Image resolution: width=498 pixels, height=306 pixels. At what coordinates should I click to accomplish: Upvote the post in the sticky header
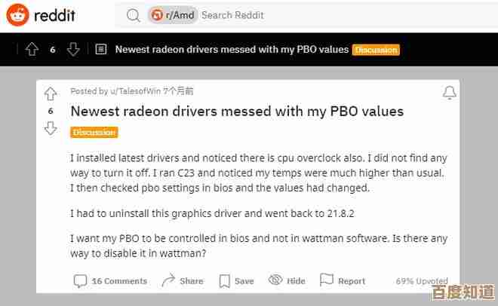[32, 50]
